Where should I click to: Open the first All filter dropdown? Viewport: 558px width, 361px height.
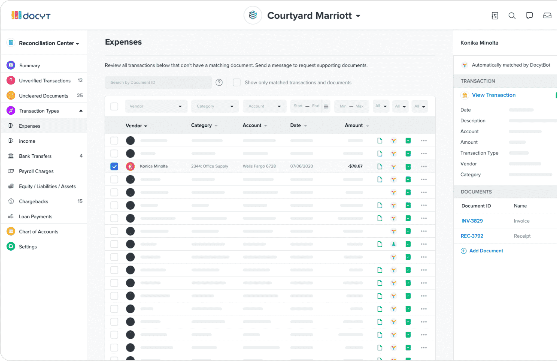click(x=381, y=106)
